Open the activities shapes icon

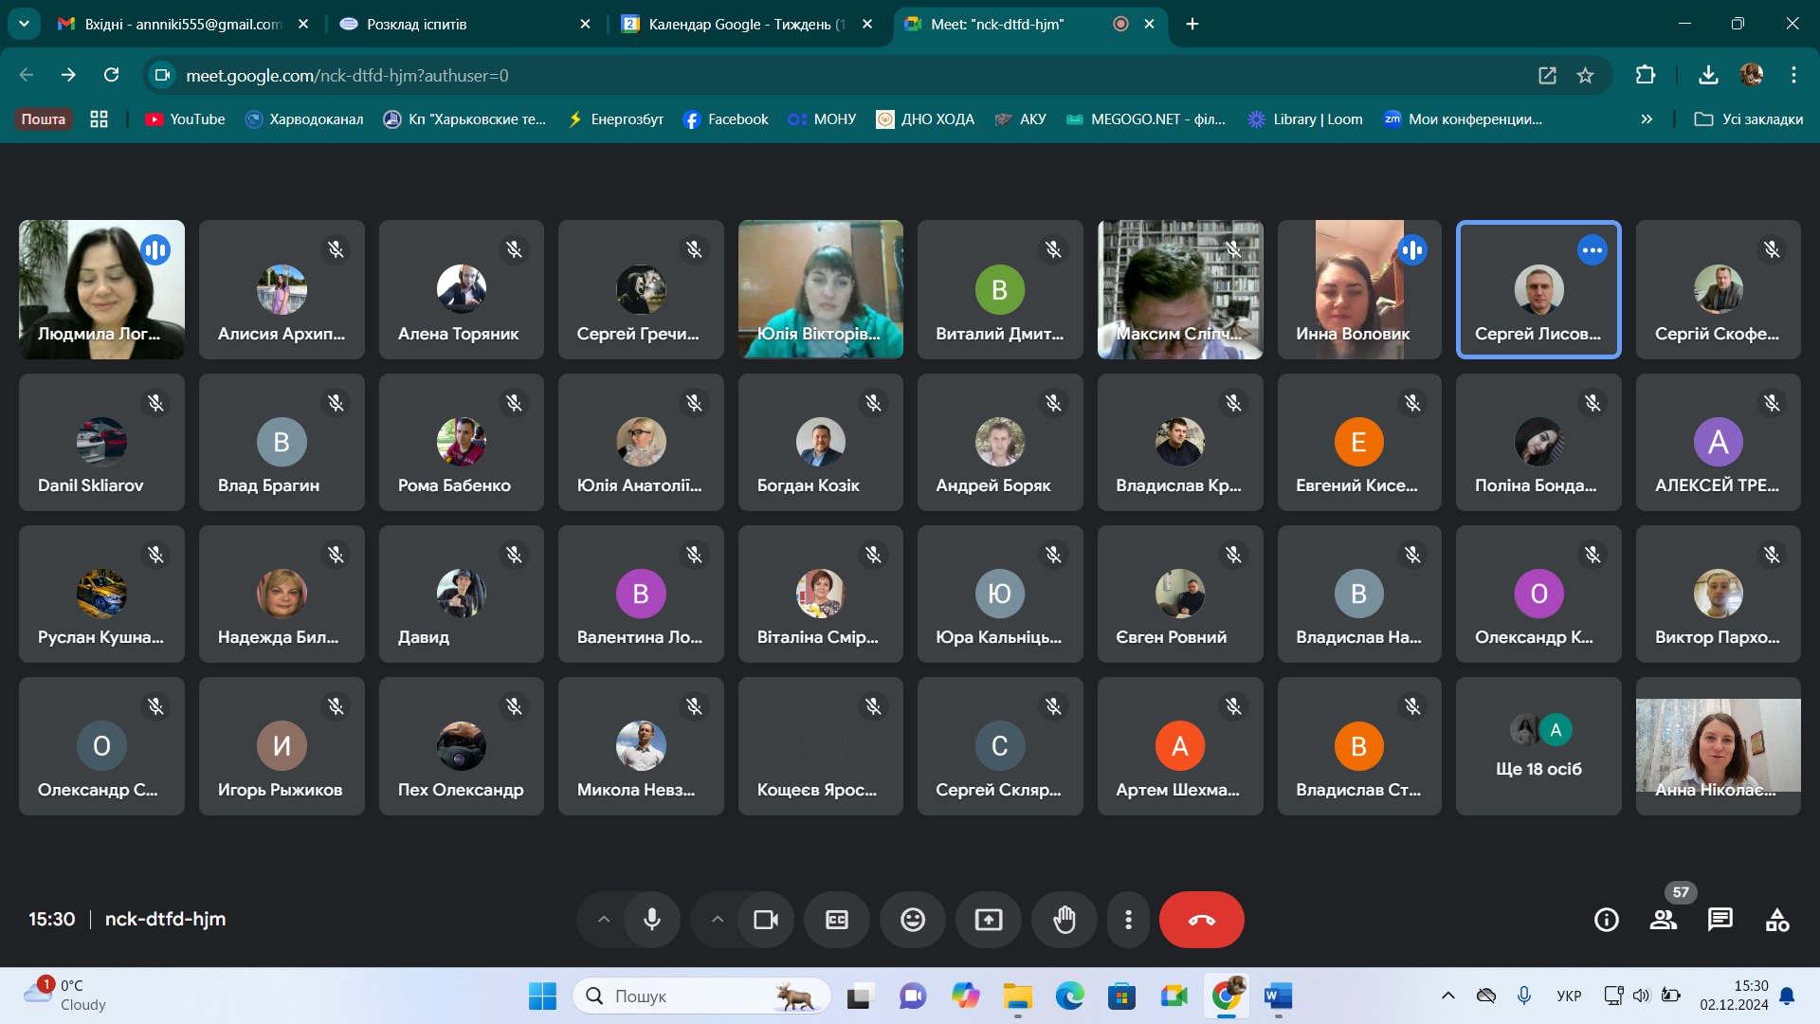click(1777, 920)
